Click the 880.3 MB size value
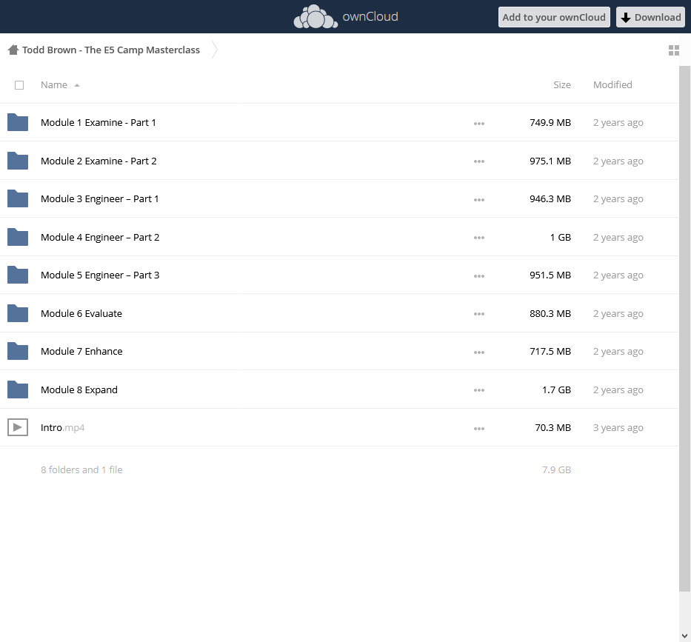The image size is (691, 642). tap(550, 313)
